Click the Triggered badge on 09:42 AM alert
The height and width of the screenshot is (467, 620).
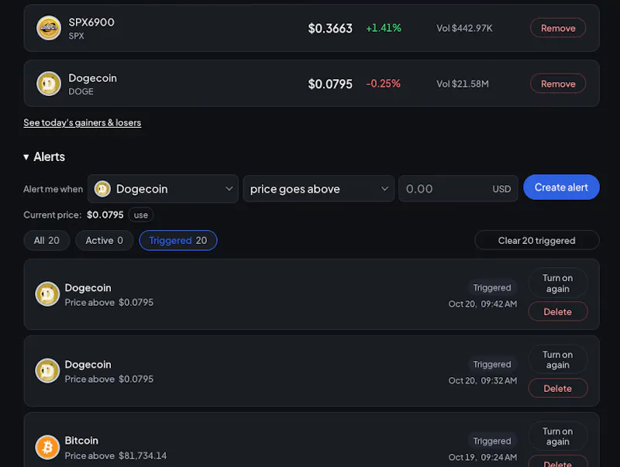(492, 287)
